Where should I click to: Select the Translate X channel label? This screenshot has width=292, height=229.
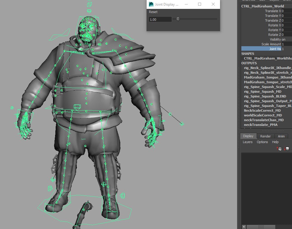273,11
